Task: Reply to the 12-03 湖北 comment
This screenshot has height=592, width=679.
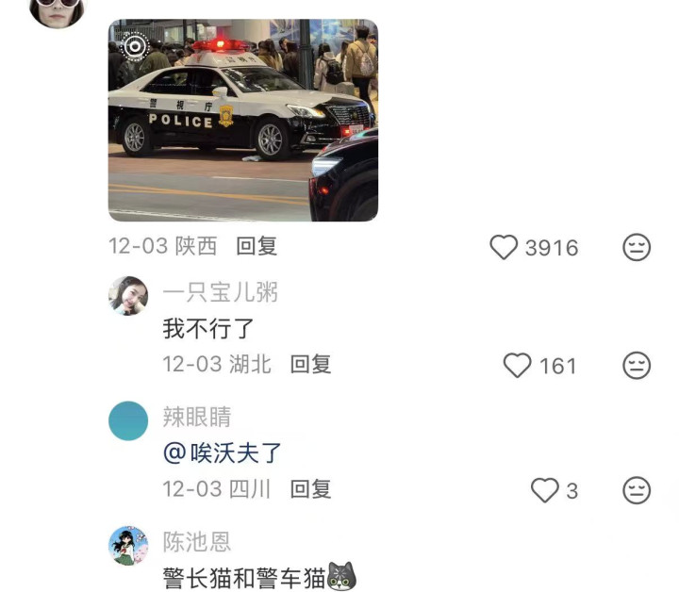Action: pyautogui.click(x=311, y=365)
